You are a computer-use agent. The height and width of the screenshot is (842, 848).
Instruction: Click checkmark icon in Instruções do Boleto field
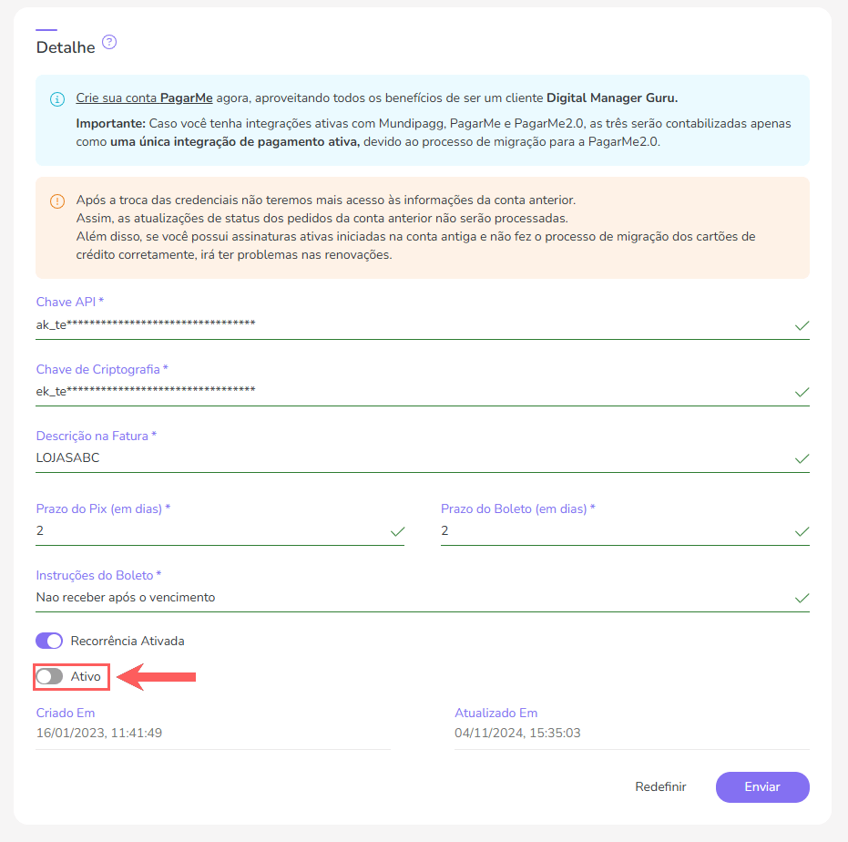[802, 598]
